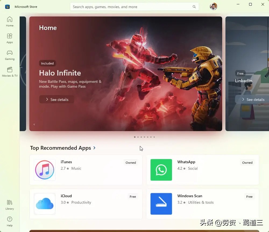This screenshot has width=269, height=232.
Task: Go to the previous banner slide
Action: coord(34,124)
